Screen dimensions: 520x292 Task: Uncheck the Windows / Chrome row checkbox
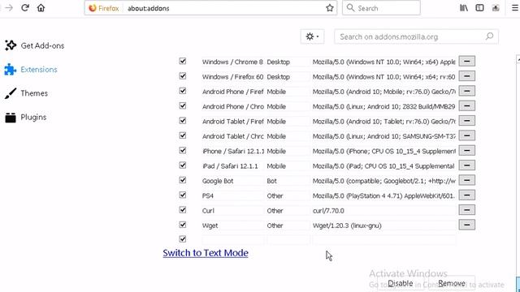(x=182, y=61)
